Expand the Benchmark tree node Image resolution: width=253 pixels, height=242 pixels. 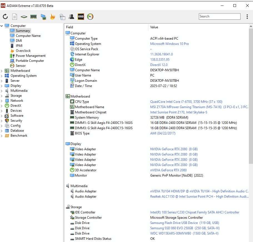point(2,136)
